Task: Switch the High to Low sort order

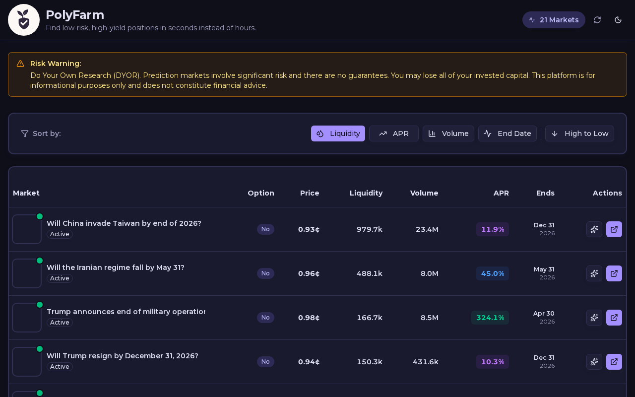Action: pos(579,133)
